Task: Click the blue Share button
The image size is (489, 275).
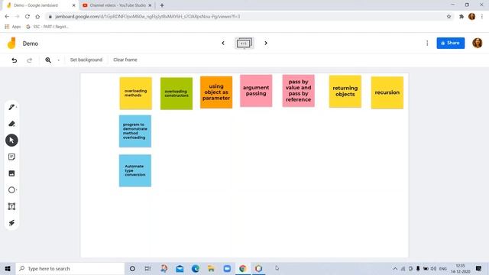Action: click(x=450, y=43)
